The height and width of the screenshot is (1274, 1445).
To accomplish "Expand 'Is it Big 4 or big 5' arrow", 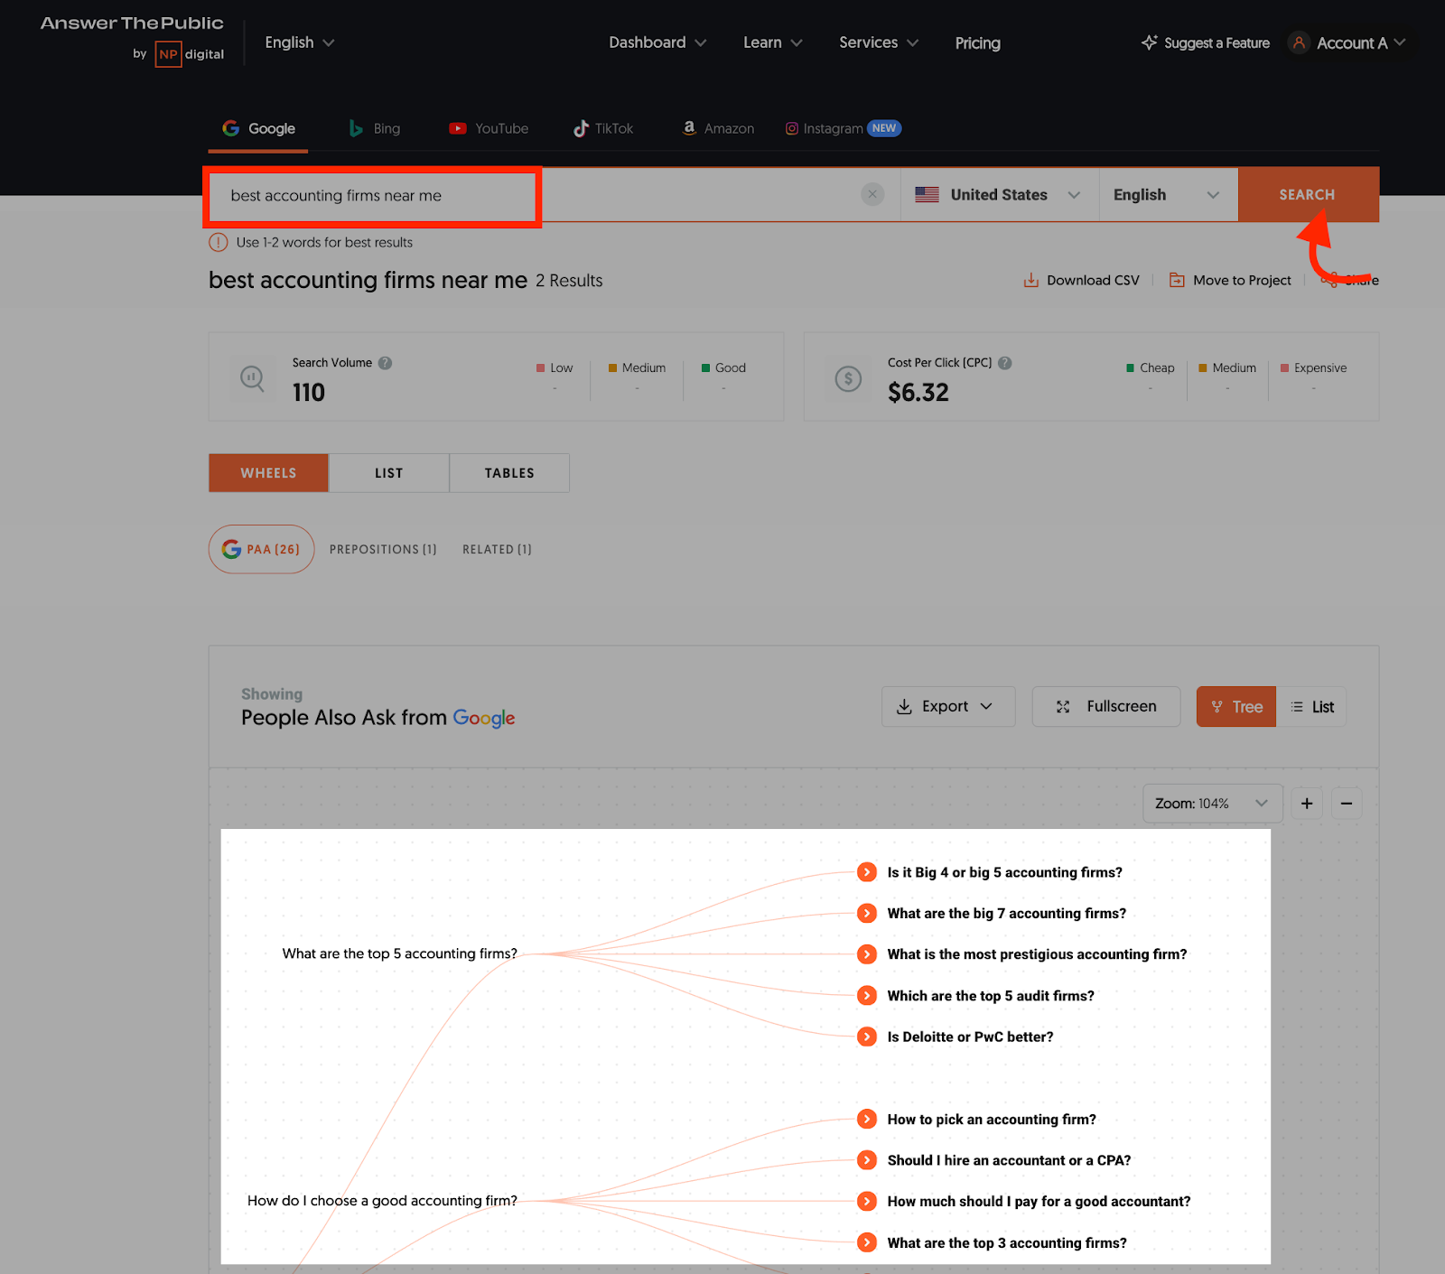I will (867, 872).
